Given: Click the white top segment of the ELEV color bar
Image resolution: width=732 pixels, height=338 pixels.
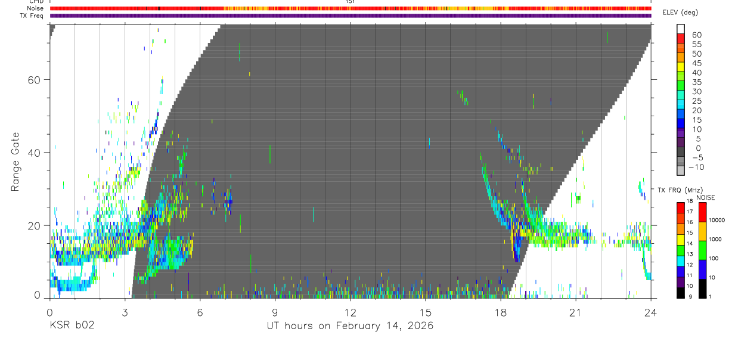Looking at the screenshot, I should click(x=681, y=28).
